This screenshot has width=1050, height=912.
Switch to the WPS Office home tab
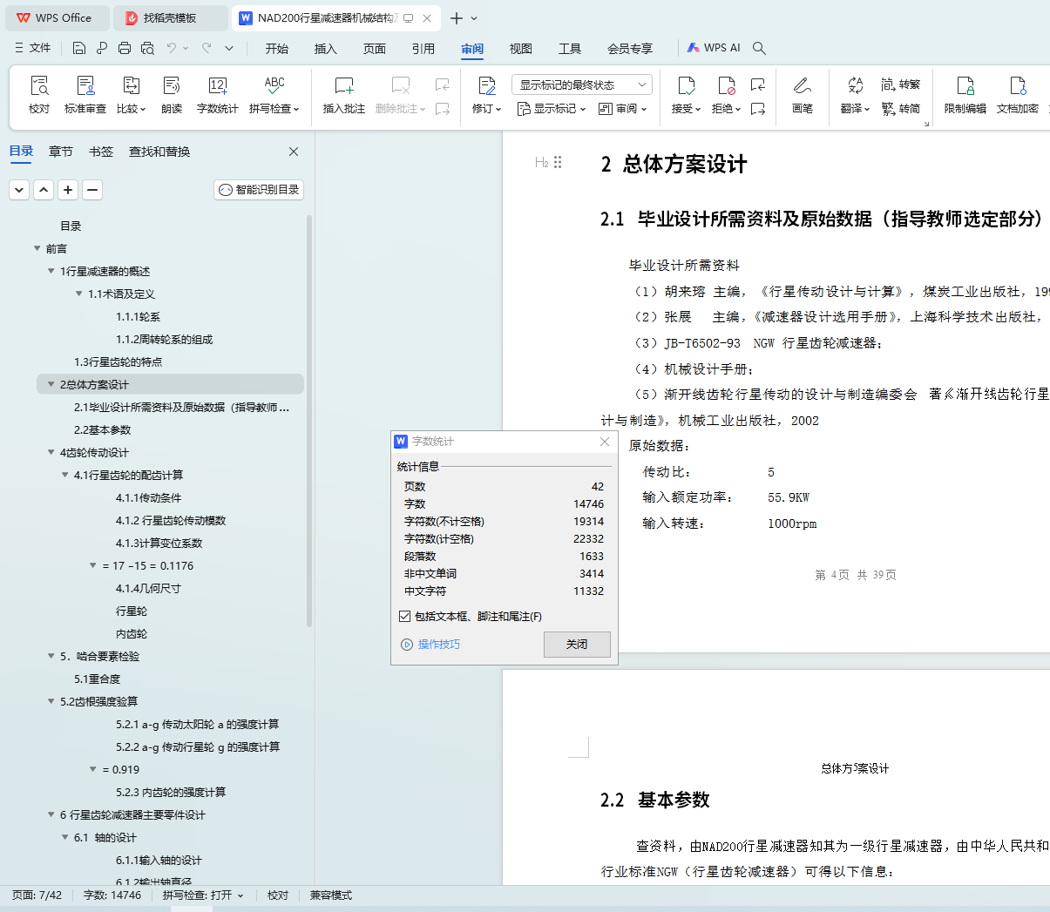58,17
